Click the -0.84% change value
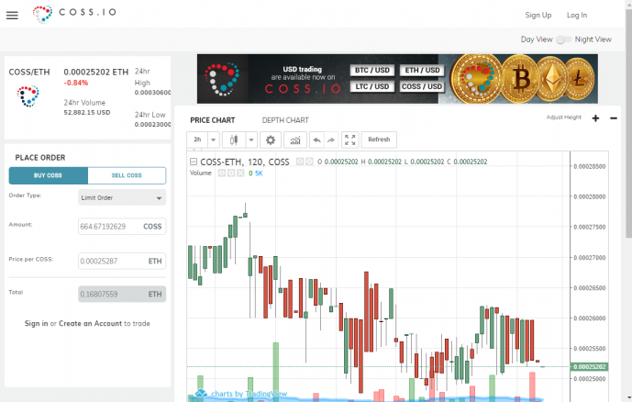The image size is (632, 402). pyautogui.click(x=76, y=83)
